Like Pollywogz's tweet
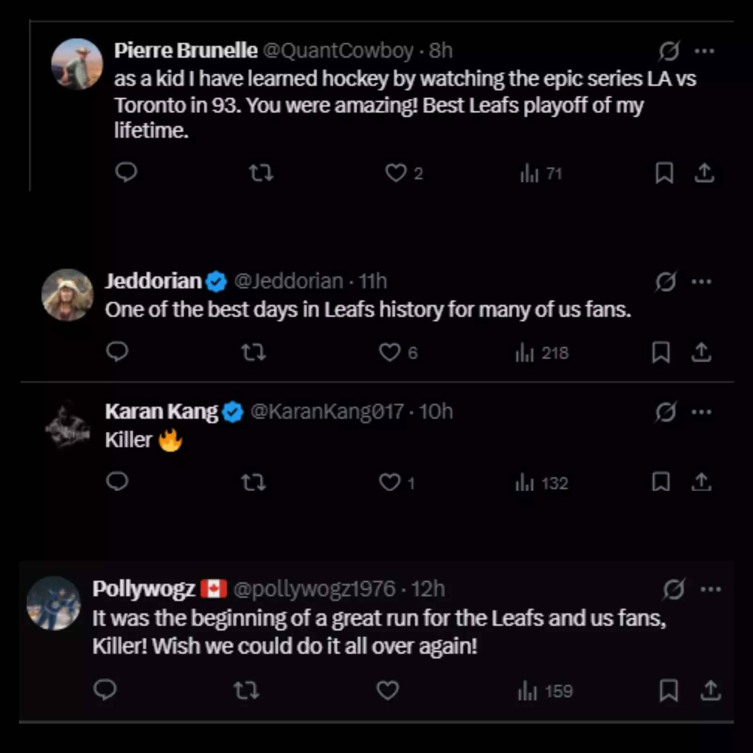The width and height of the screenshot is (753, 753). point(388,690)
